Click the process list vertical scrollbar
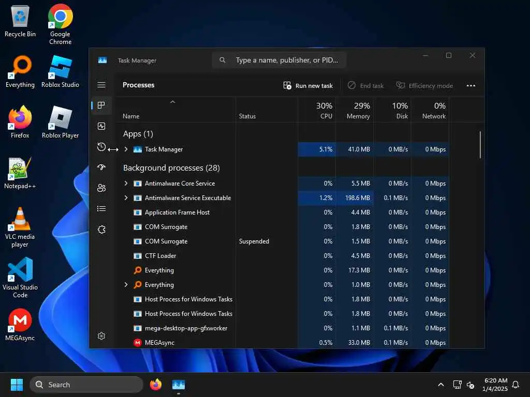This screenshot has height=397, width=530. click(480, 145)
